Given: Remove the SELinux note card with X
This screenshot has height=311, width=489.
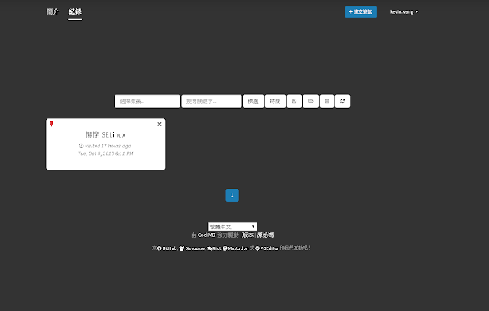Looking at the screenshot, I should (160, 124).
